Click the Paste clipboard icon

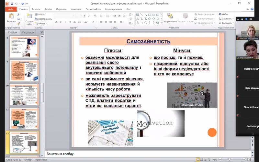(x=11, y=16)
